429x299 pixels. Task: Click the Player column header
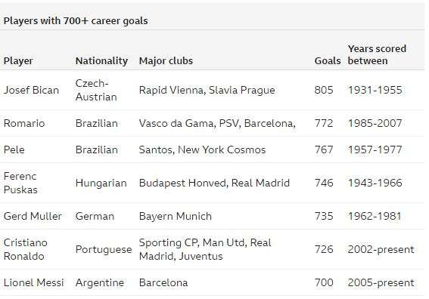point(18,60)
